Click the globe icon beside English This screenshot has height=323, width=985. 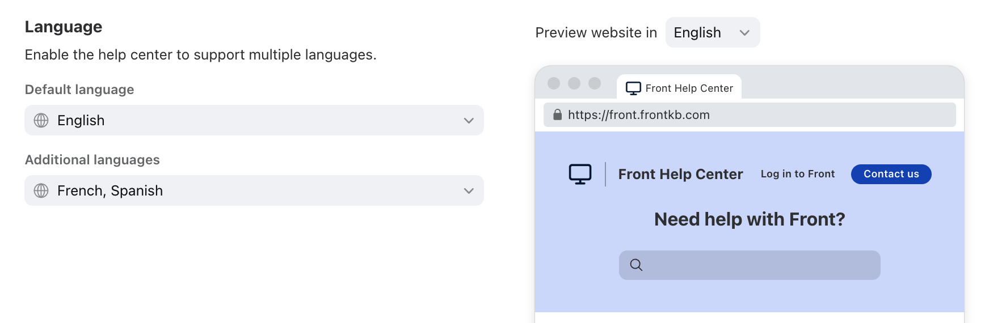pyautogui.click(x=41, y=120)
